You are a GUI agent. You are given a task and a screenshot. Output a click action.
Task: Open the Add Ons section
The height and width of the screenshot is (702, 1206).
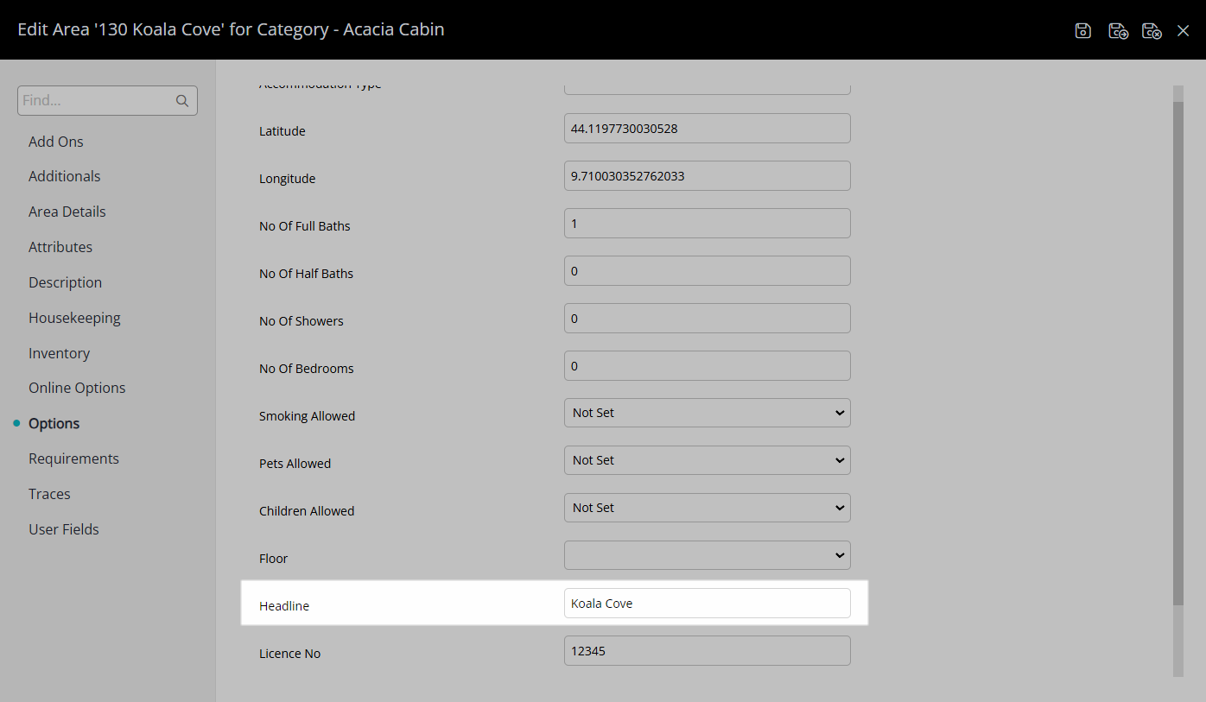(56, 141)
